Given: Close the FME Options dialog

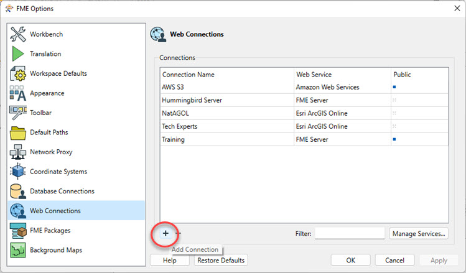Looking at the screenshot, I should [457, 8].
